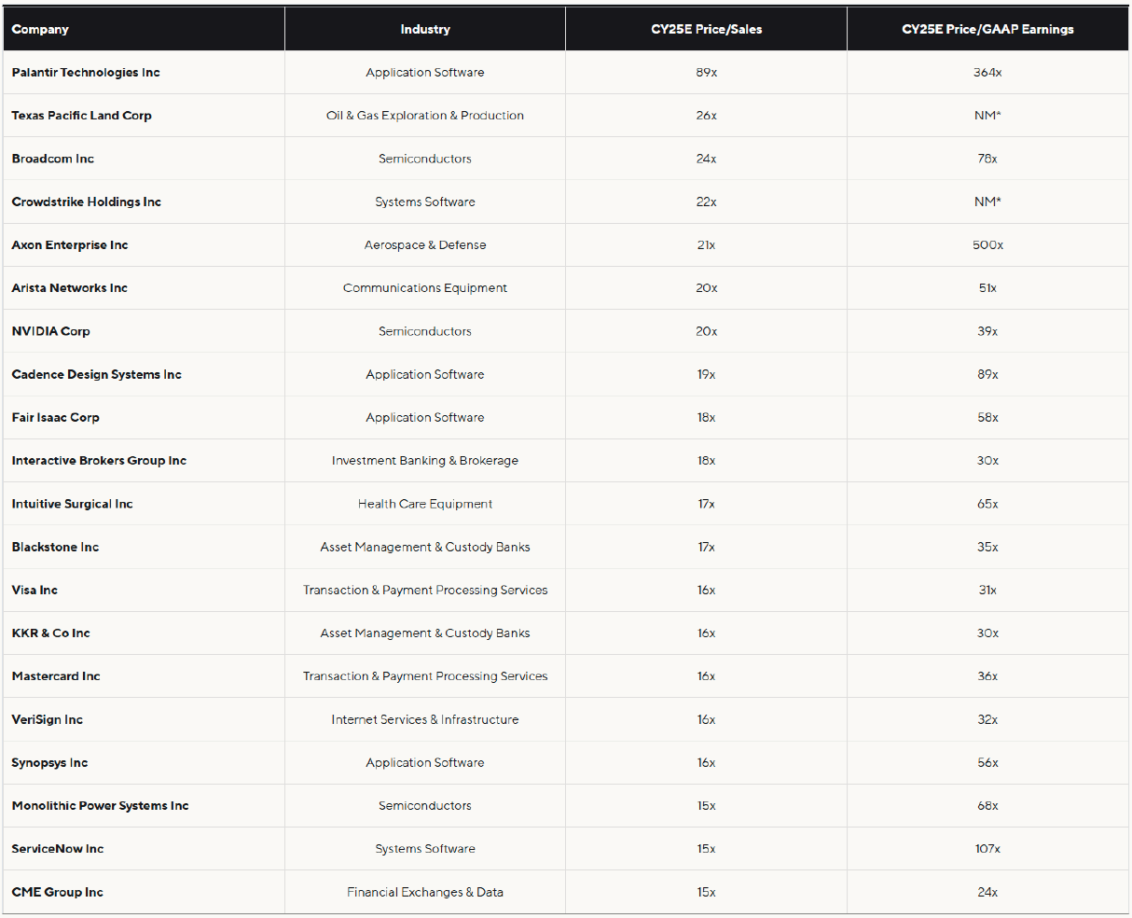The image size is (1132, 918).
Task: Select Monolithic Power Systems Inc name
Action: 100,806
